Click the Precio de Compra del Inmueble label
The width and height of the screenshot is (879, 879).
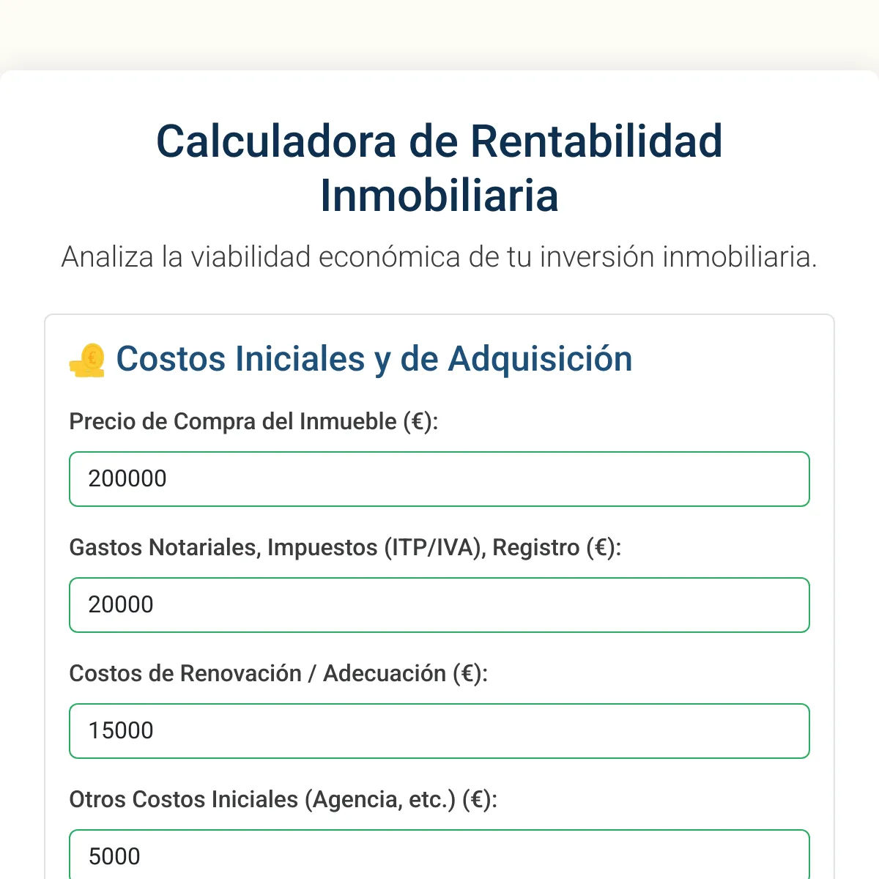[x=253, y=422]
